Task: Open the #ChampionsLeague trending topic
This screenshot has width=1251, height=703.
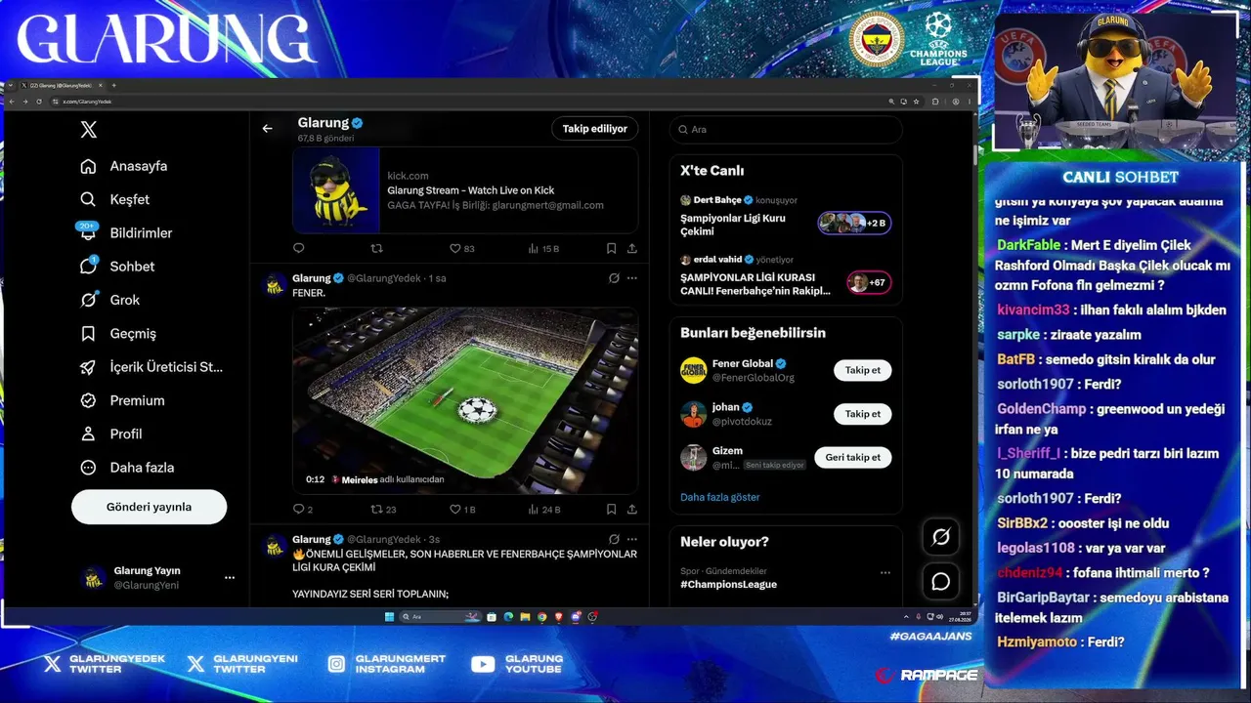Action: pyautogui.click(x=729, y=585)
